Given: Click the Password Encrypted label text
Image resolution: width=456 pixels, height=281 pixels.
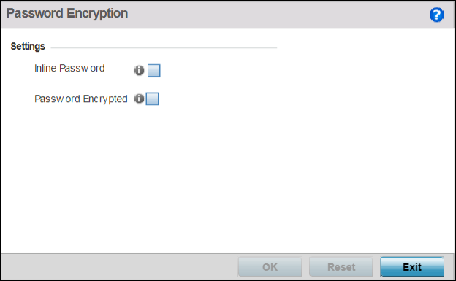Looking at the screenshot, I should [81, 99].
